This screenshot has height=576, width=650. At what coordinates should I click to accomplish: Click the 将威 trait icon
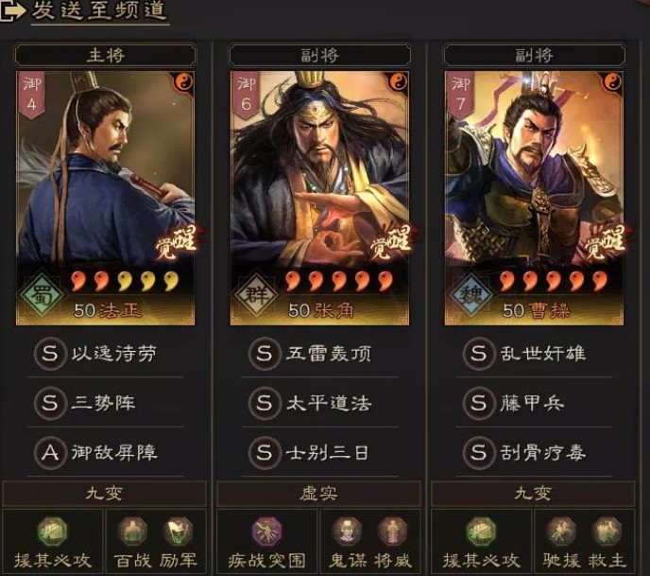(x=392, y=532)
